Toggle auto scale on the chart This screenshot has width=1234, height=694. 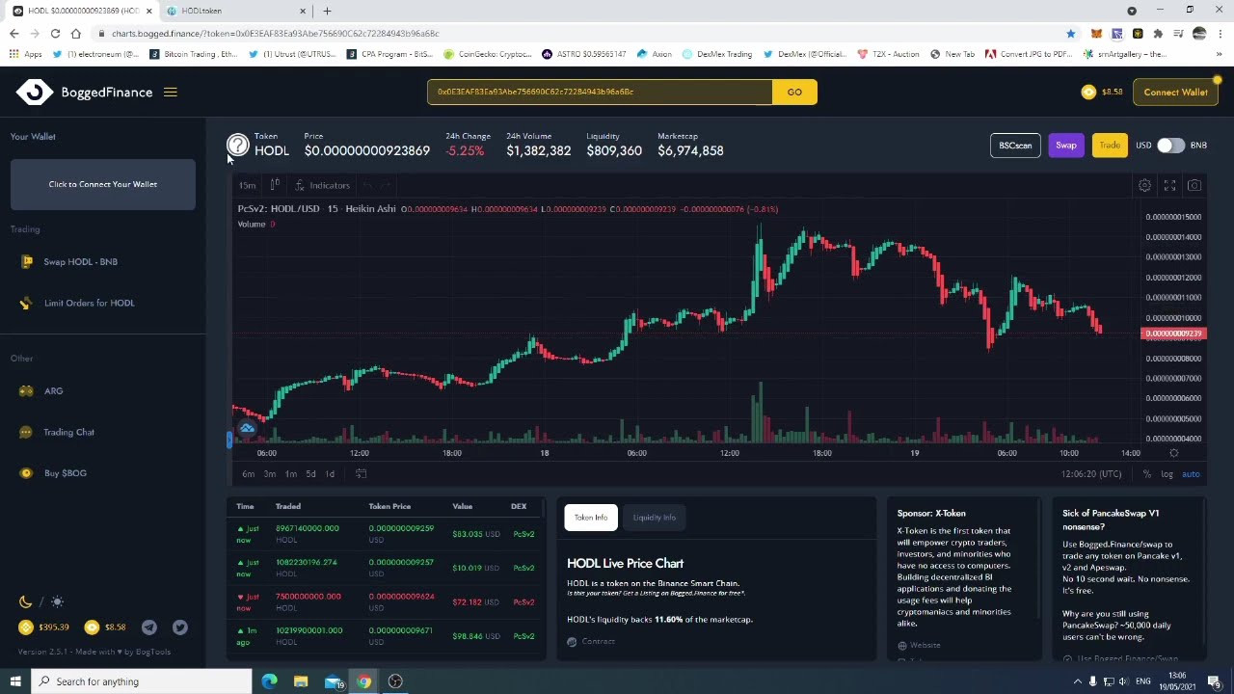tap(1191, 474)
